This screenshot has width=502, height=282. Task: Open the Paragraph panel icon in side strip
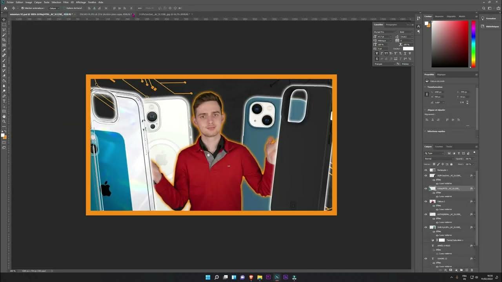pyautogui.click(x=418, y=31)
